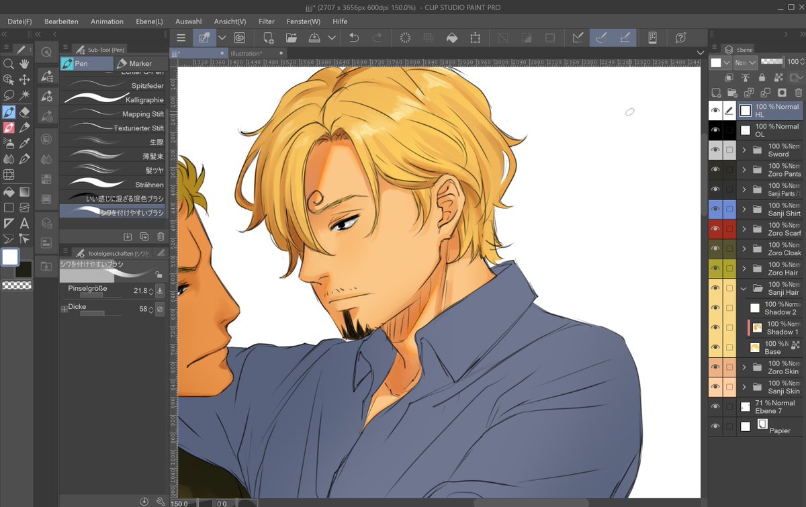Select the Kalligraphie brush
This screenshot has height=507, width=806.
point(112,99)
